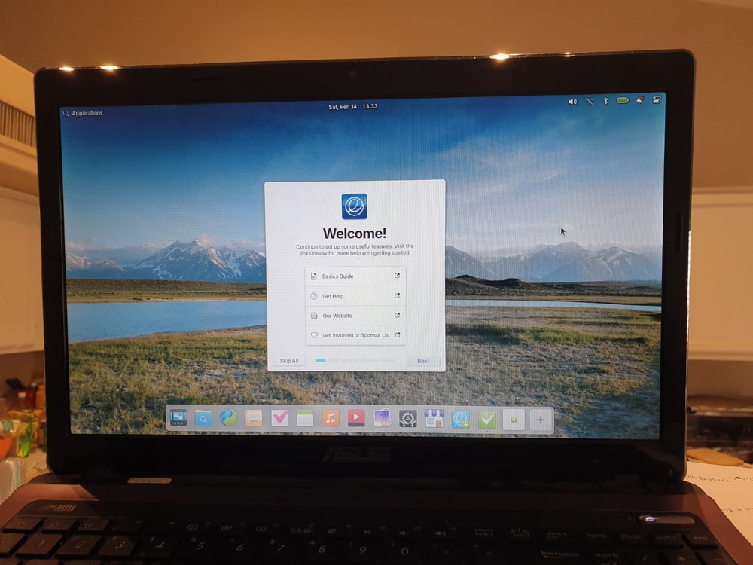
Task: Click the Next button in Welcome dialog
Action: click(x=422, y=361)
